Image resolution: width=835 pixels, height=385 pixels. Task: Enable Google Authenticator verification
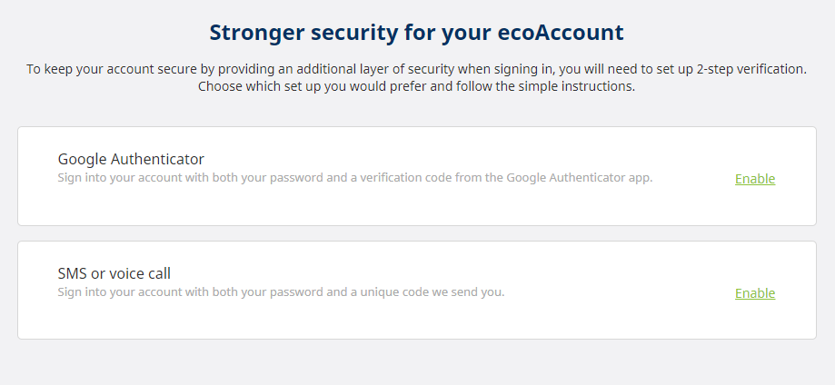[754, 179]
